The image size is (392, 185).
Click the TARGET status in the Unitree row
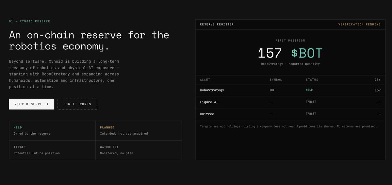coord(311,114)
